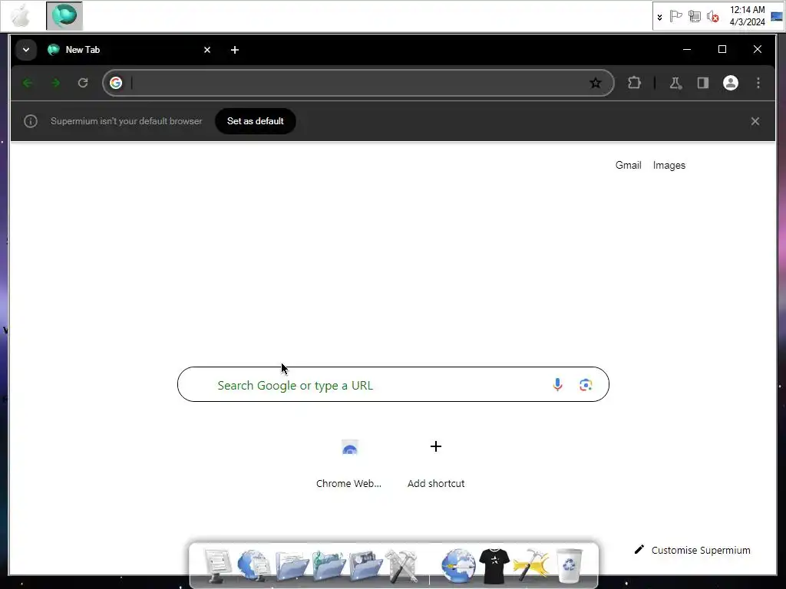Click the info icon in default-browser bar
This screenshot has height=589, width=786.
coord(31,120)
